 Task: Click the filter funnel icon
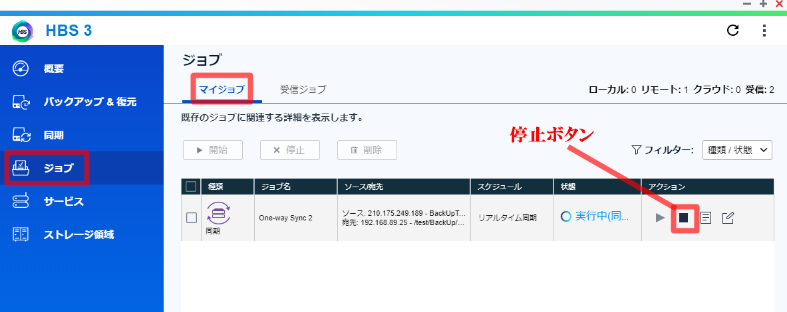(x=636, y=150)
